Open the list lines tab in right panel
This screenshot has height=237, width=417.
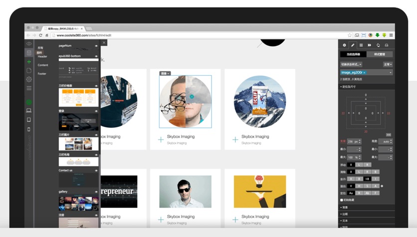coord(361,45)
